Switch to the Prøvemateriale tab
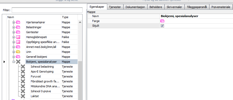The height and width of the screenshot is (100, 233). click(x=221, y=7)
